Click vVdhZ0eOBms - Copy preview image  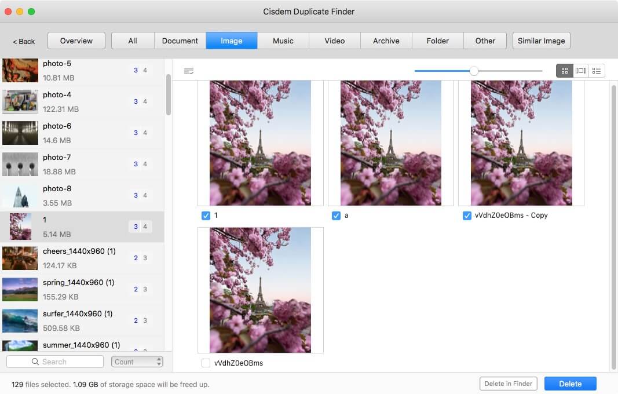click(x=521, y=143)
